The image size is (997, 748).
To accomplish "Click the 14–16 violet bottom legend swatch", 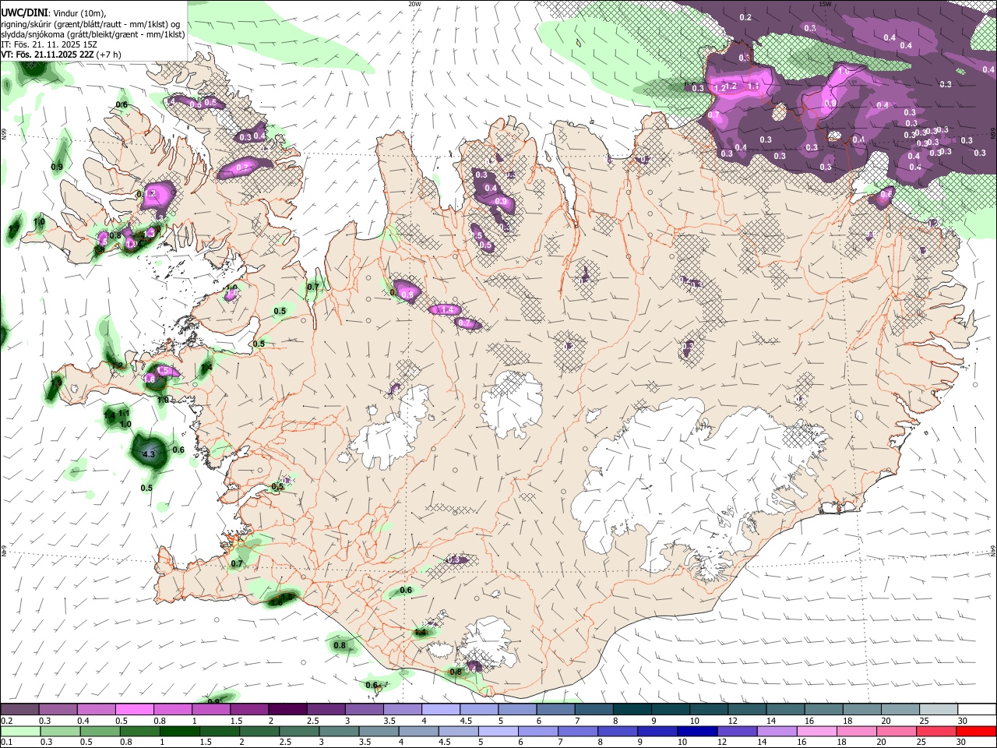I will [x=778, y=732].
